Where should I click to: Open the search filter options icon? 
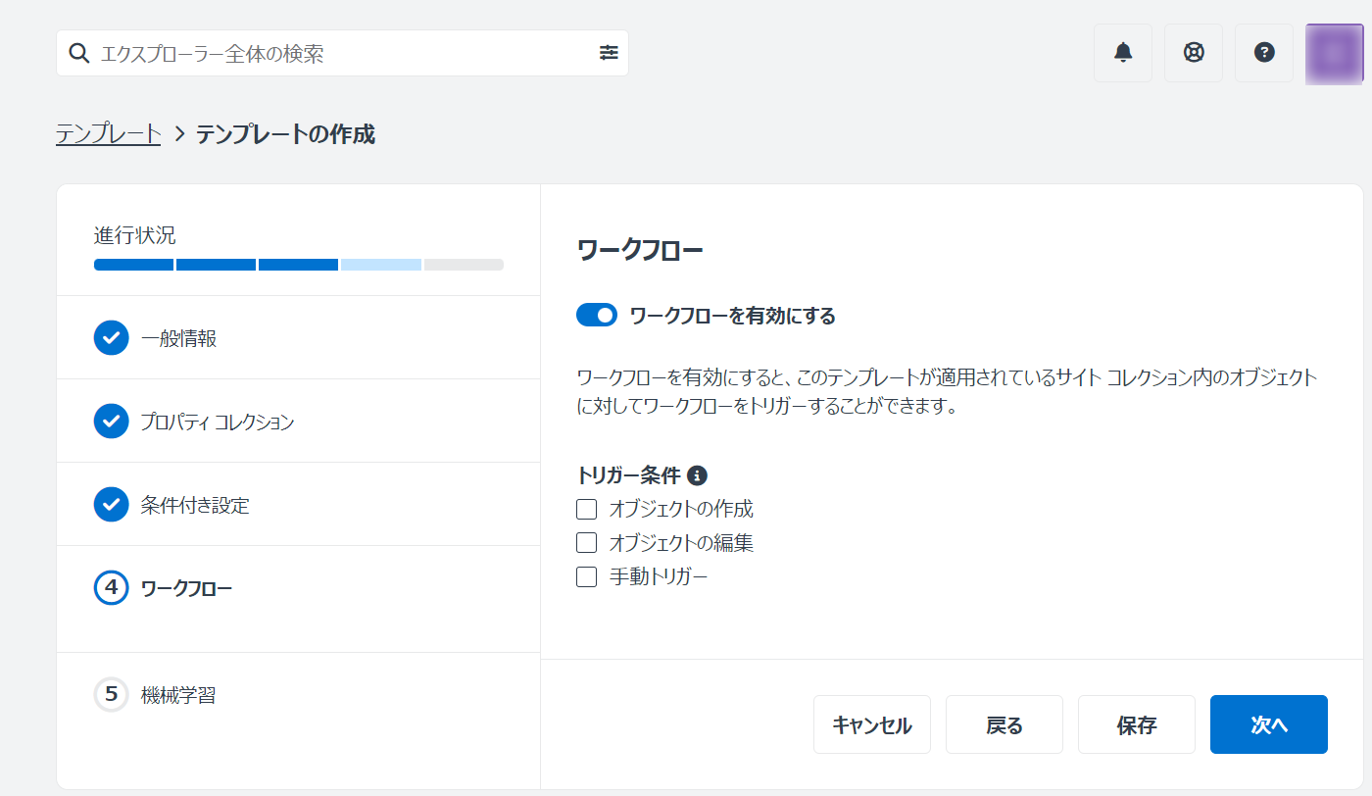[609, 53]
